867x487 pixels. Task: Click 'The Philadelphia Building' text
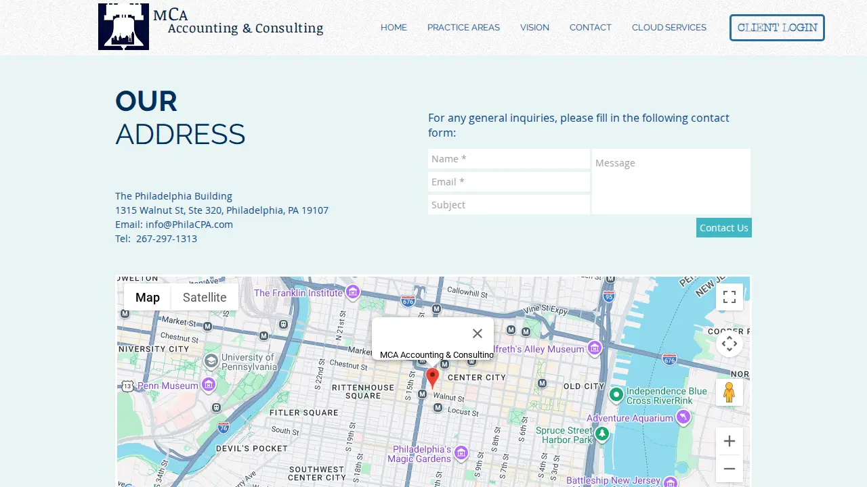click(x=173, y=196)
